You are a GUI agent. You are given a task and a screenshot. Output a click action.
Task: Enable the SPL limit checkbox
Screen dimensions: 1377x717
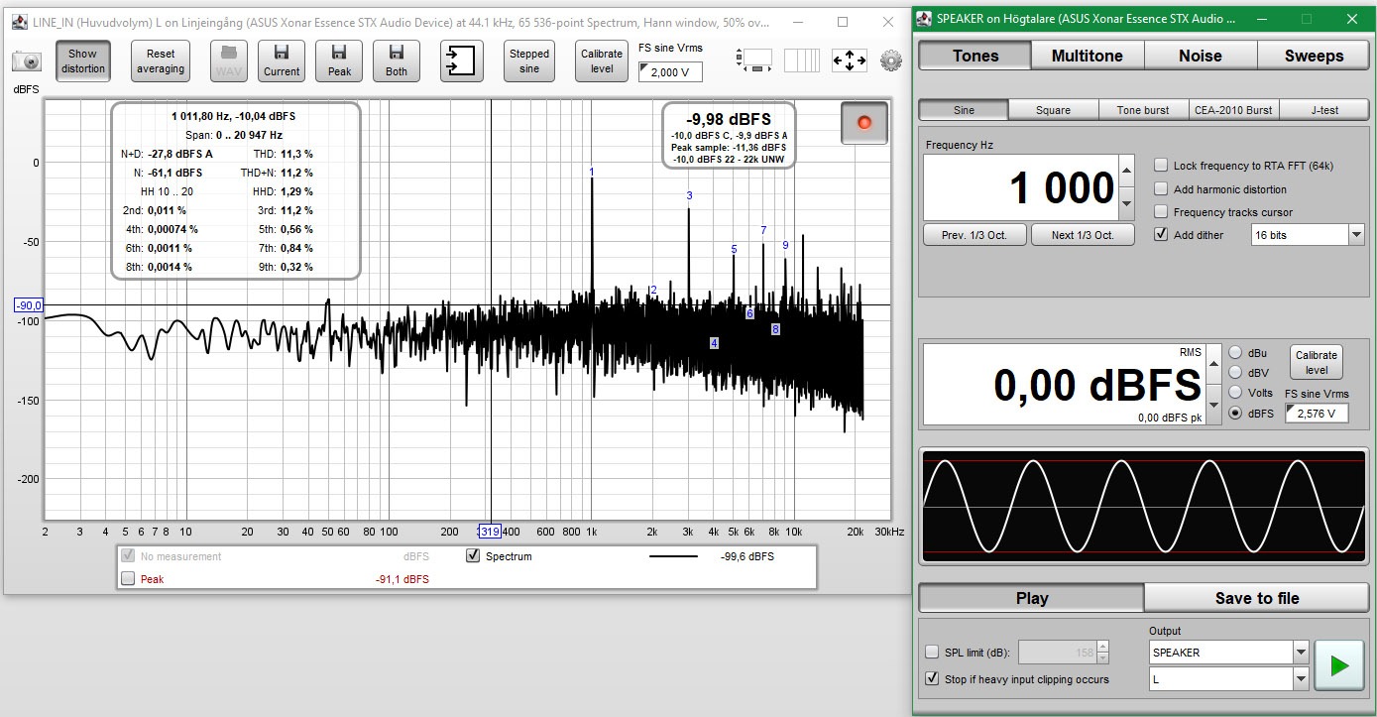point(931,652)
